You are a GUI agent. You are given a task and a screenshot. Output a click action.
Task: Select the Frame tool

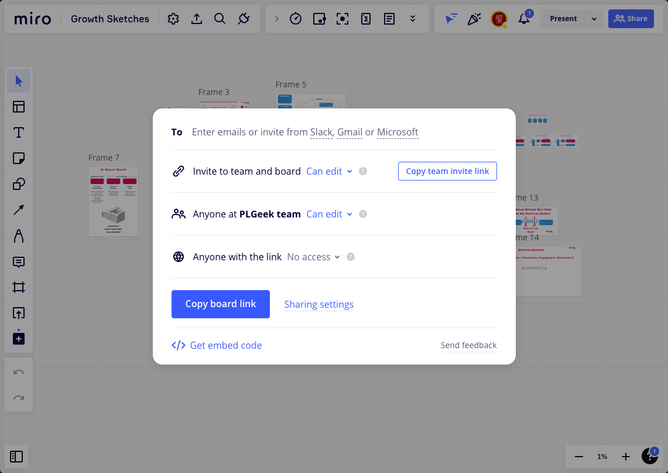click(x=19, y=287)
